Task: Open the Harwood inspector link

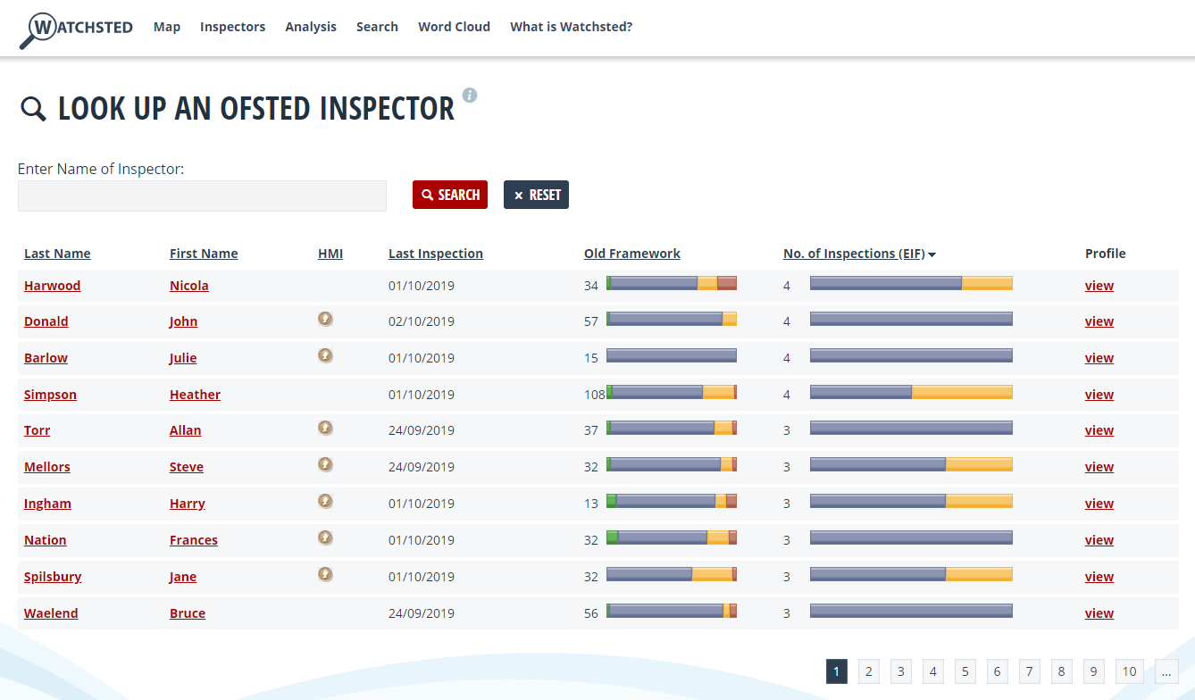Action: [52, 286]
